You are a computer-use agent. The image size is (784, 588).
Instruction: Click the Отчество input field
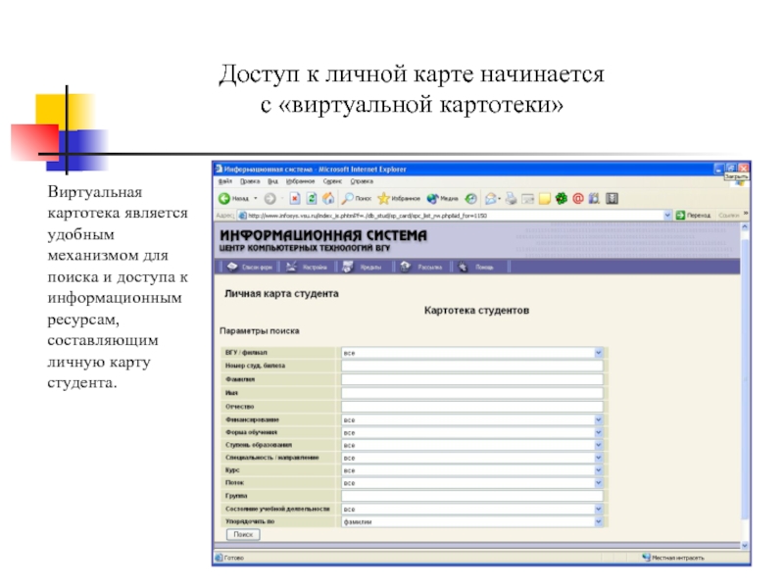pos(472,407)
